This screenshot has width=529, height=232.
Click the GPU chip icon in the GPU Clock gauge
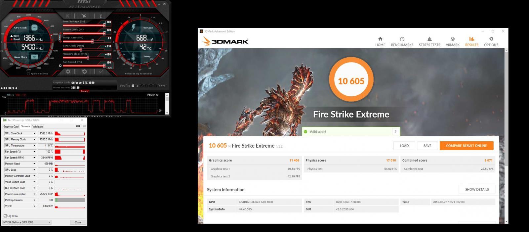click(x=34, y=27)
